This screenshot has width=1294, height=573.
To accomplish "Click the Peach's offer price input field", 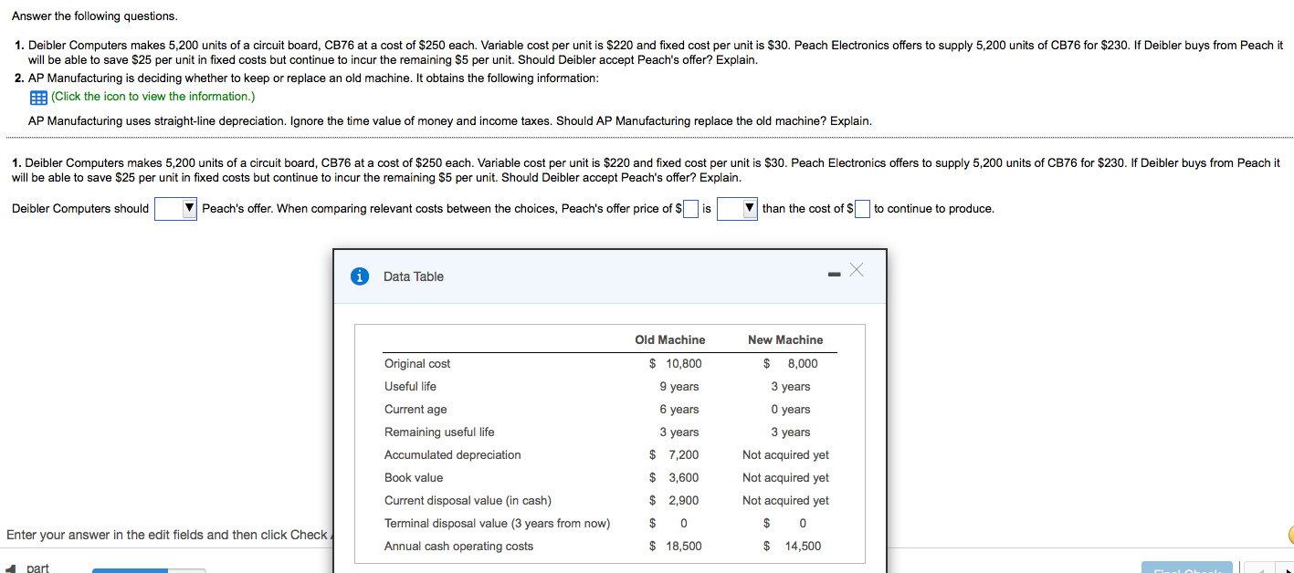I will [691, 209].
